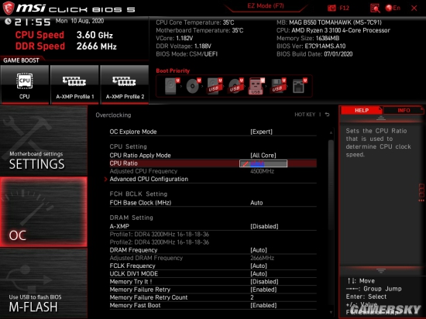Viewport: 426px width, 319px height.
Task: Switch to the INFO tab
Action: (x=404, y=110)
